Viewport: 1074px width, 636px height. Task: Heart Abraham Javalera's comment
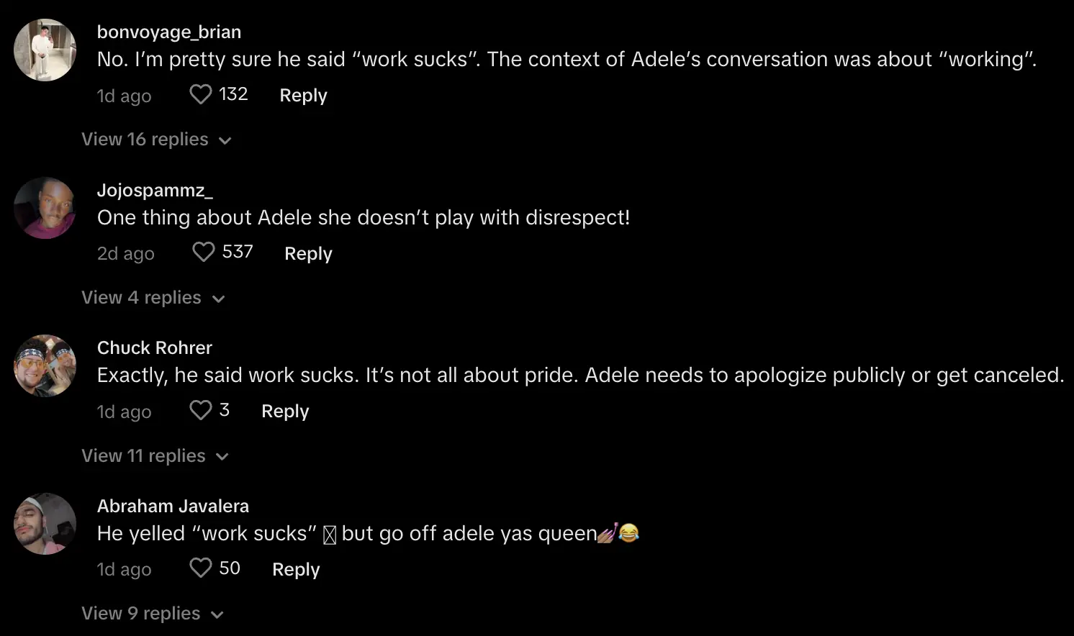(200, 568)
